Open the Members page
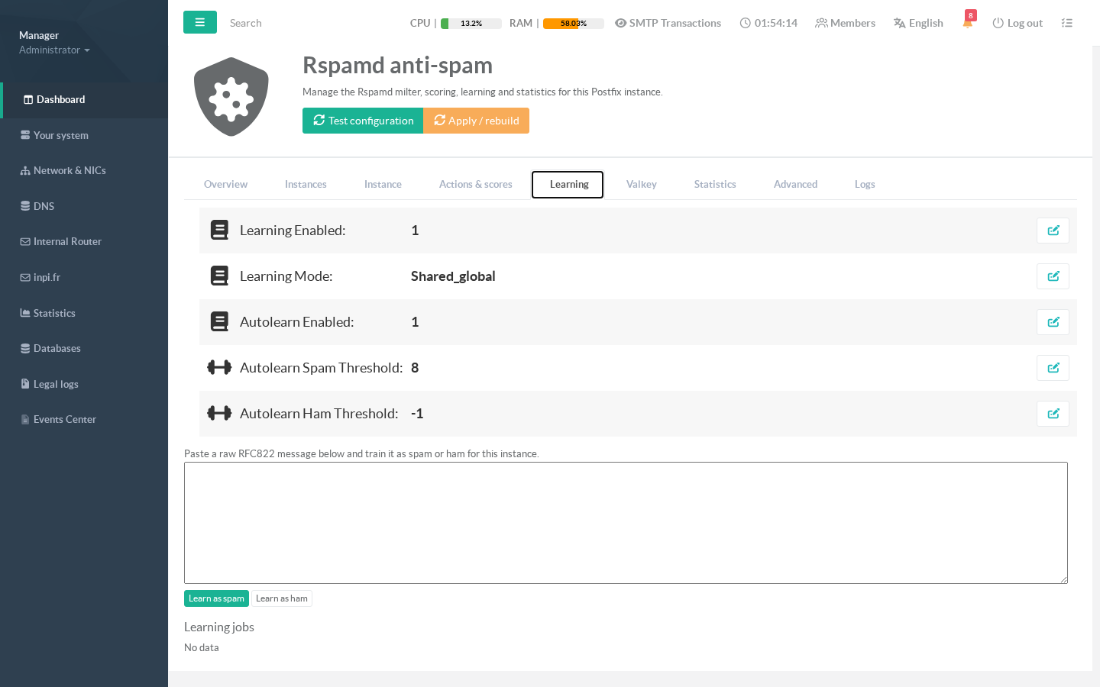The width and height of the screenshot is (1100, 687). tap(845, 23)
